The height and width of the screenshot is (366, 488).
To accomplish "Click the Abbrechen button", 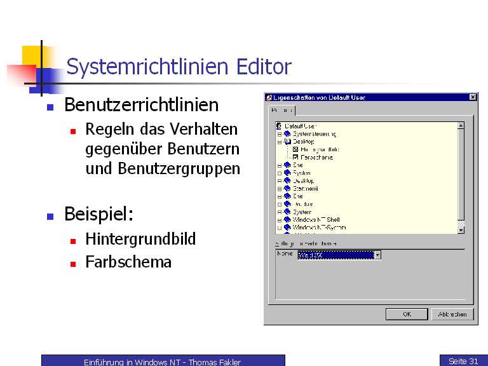I will tap(452, 314).
